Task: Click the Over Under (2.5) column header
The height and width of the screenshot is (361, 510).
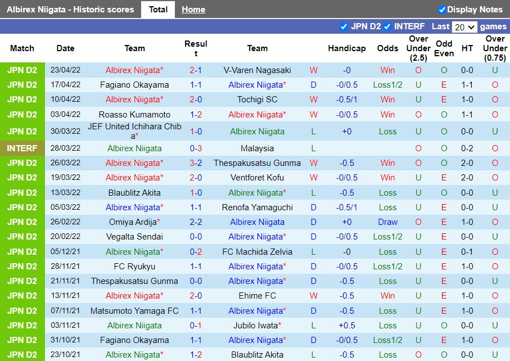Action: (x=418, y=48)
